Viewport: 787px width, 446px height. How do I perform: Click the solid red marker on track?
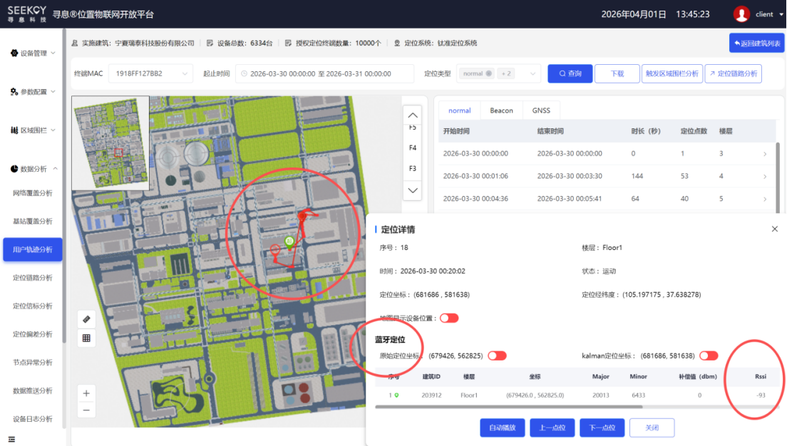click(302, 217)
